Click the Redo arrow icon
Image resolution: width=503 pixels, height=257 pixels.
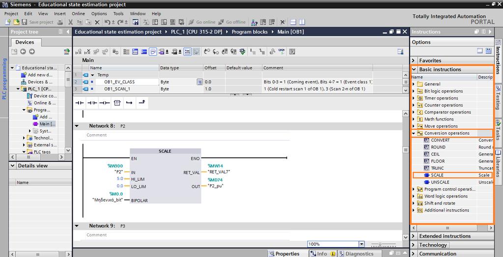point(121,22)
